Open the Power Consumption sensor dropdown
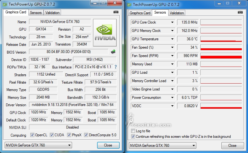248x153 pixels. [173, 98]
